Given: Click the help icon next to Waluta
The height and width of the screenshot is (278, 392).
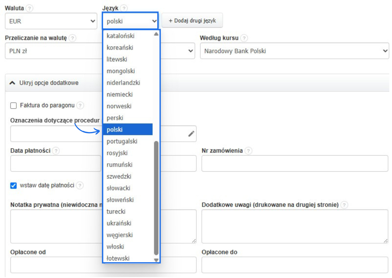Looking at the screenshot, I should click(29, 8).
